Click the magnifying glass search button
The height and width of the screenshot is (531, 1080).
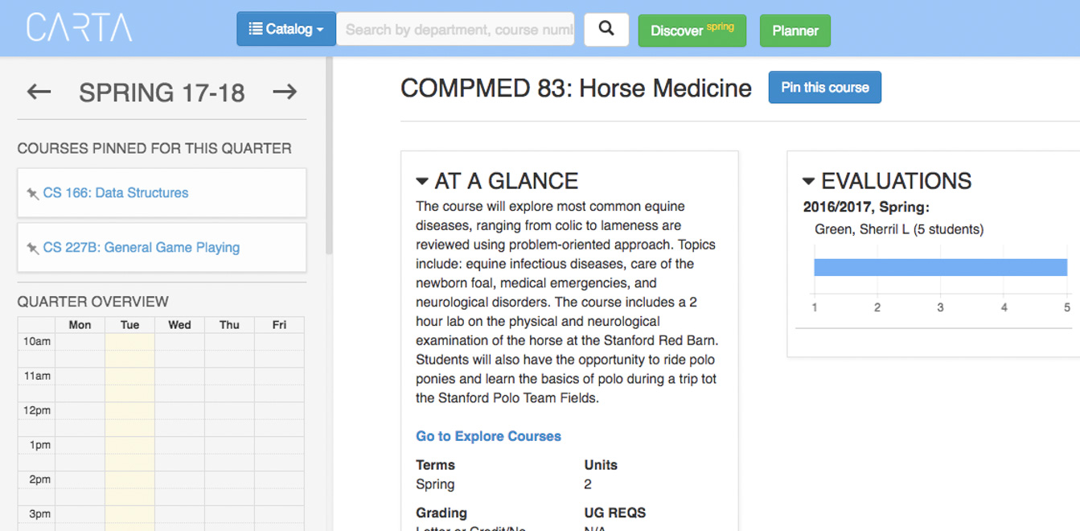[x=606, y=30]
